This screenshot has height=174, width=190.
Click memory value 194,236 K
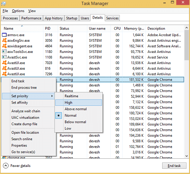pos(136,135)
